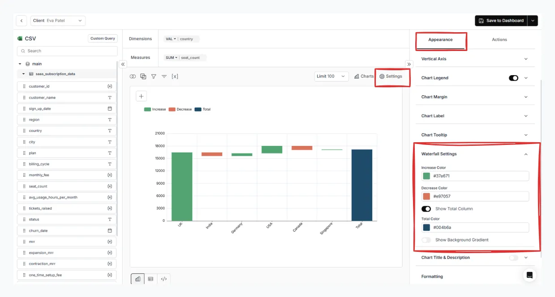This screenshot has width=555, height=297.
Task: Click the text type icon for customer_name
Action: click(110, 98)
